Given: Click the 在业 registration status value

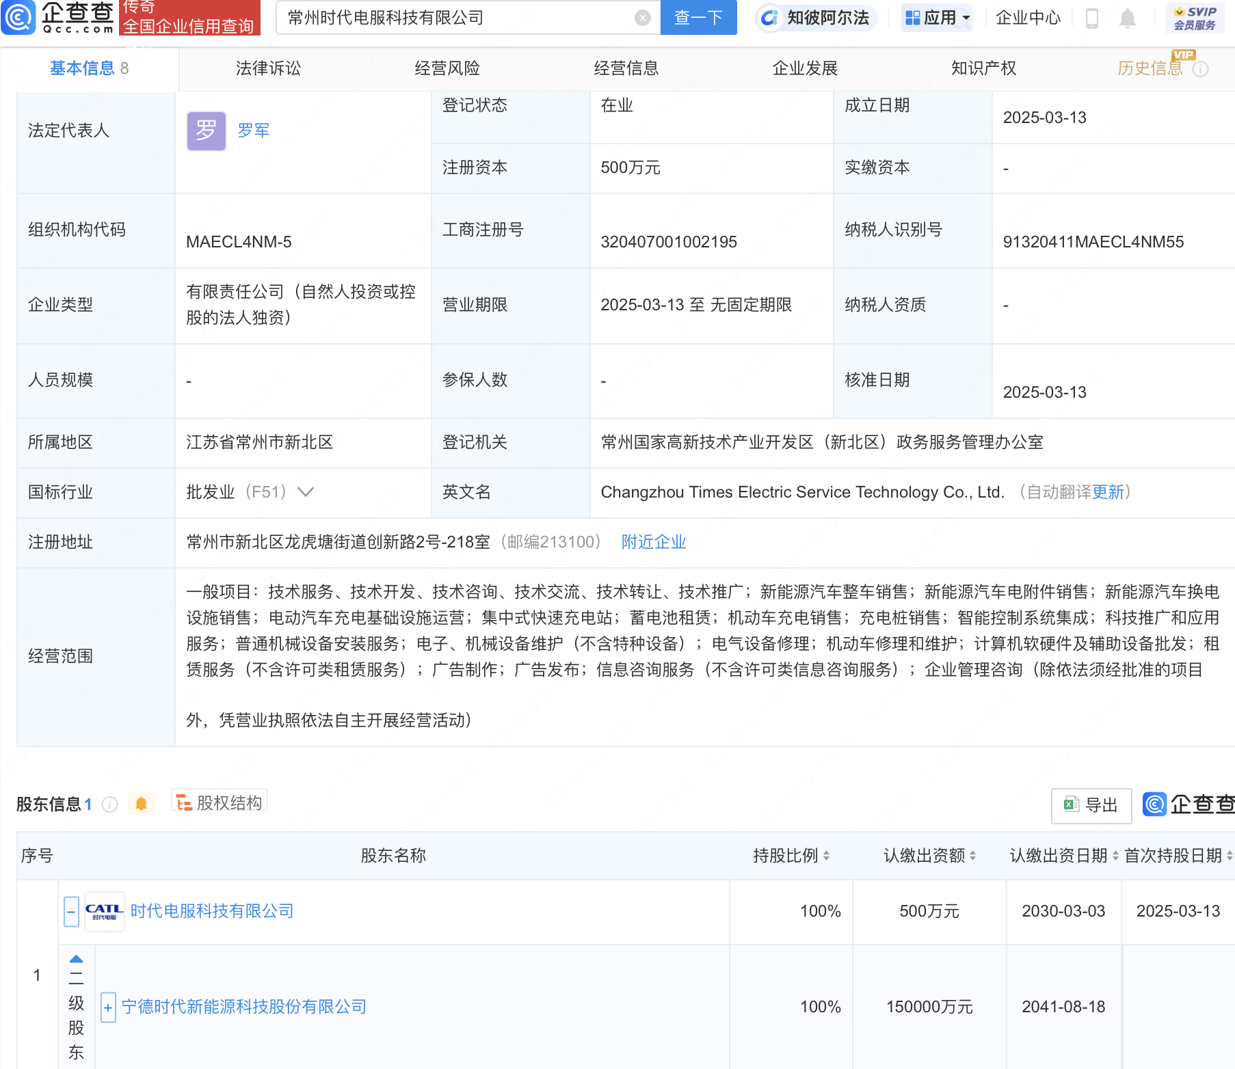Looking at the screenshot, I should [617, 105].
